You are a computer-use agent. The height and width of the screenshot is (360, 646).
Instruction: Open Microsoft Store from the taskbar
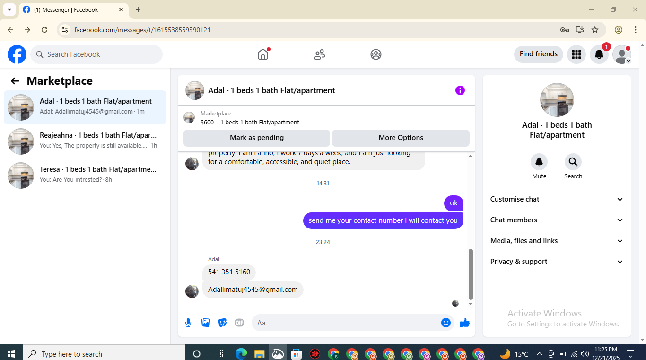(296, 354)
